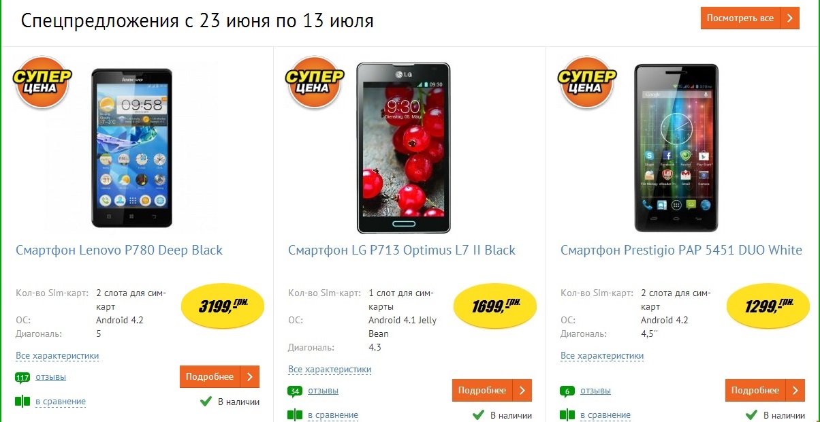
Task: Open 'Все характеристики' for Prestigio PAP 5451
Action: pos(602,356)
